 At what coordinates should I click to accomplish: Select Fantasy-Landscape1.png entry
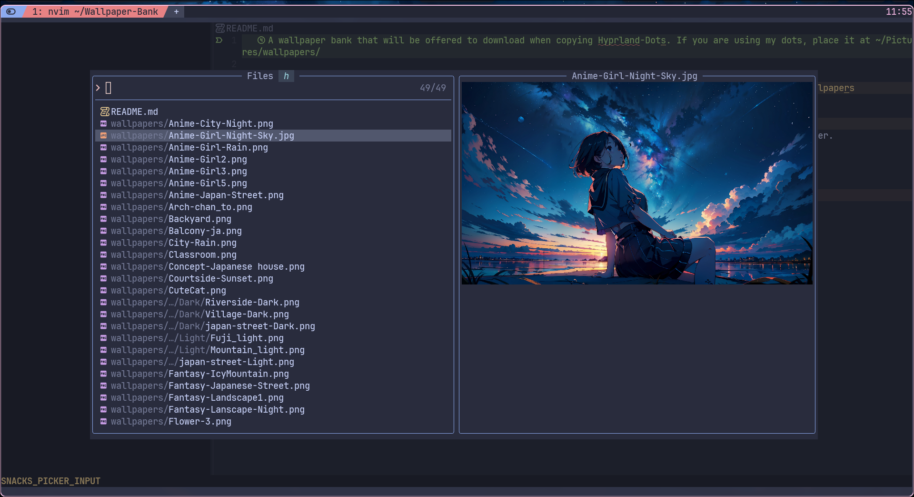tap(273, 397)
